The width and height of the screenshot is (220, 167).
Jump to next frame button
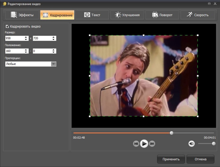(x=152, y=143)
